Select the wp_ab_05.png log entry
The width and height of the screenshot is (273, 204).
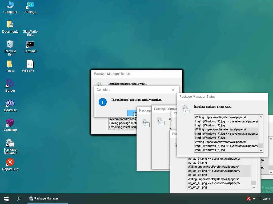(219, 171)
